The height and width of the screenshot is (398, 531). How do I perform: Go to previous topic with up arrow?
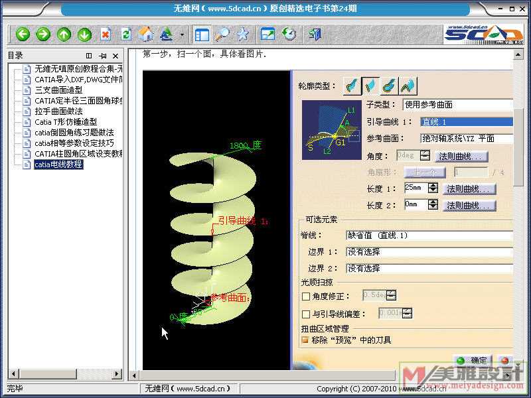click(64, 34)
